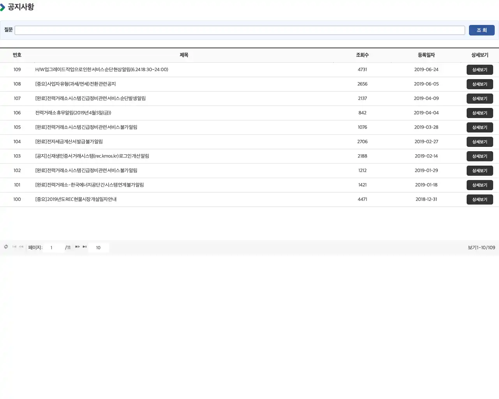
Task: Select 전력거래소휴무알림(2019년4월5일) title
Action: [73, 113]
